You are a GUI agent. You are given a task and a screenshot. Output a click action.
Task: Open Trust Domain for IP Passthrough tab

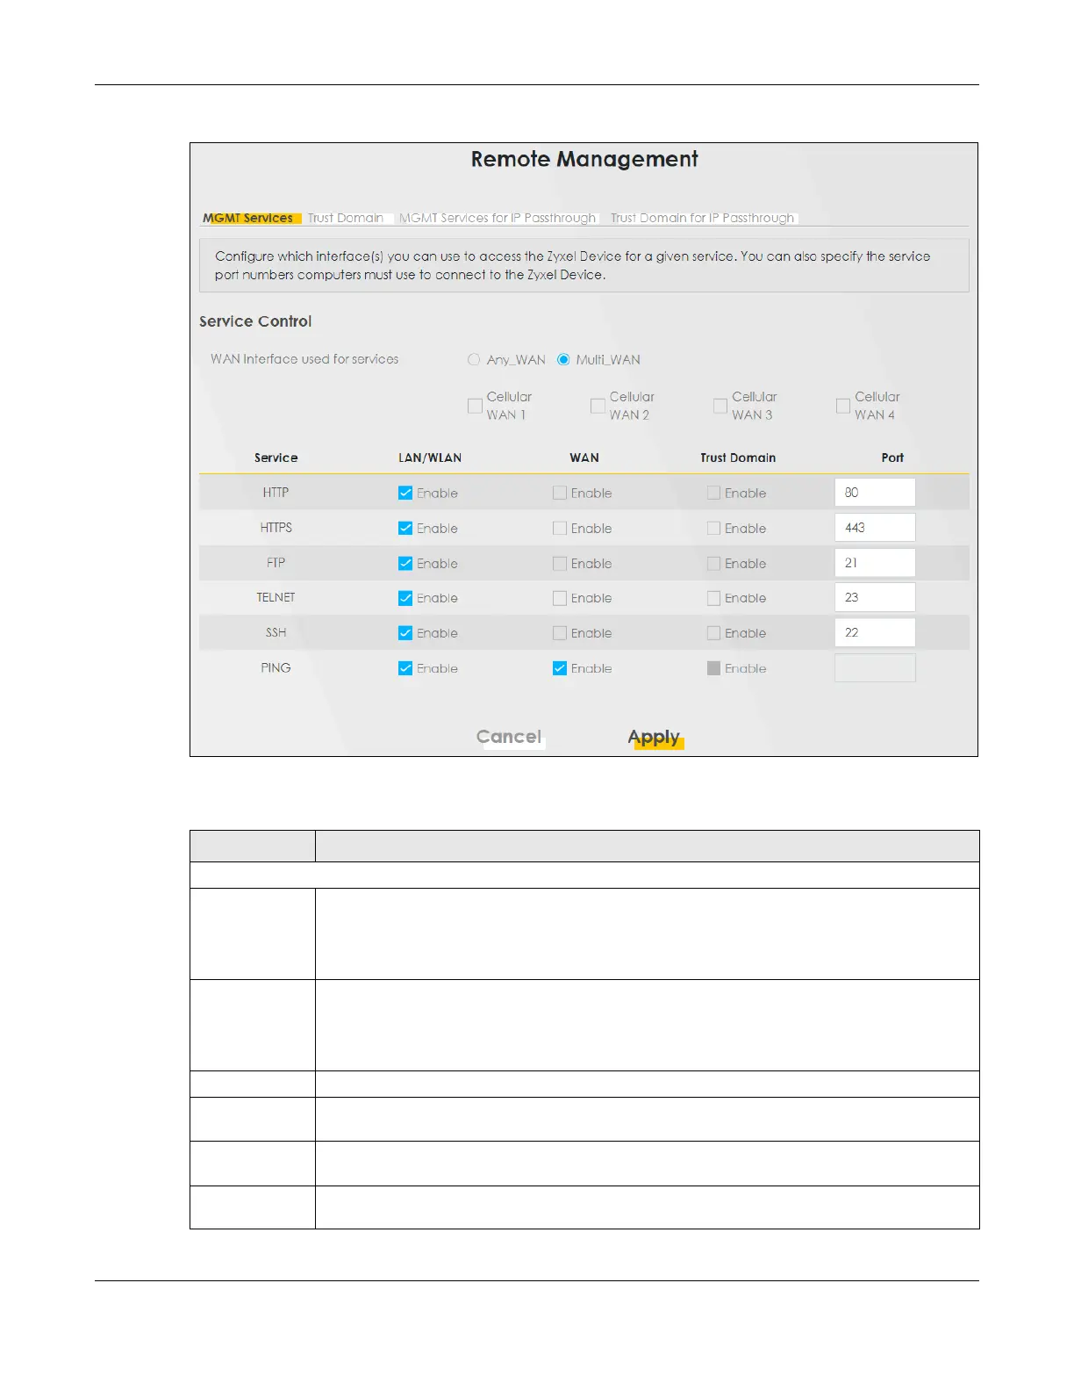703,218
